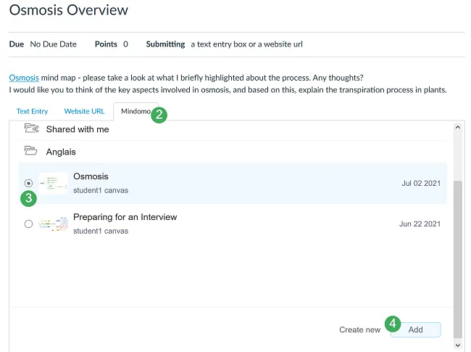Open the Preparing for an Interview thumbnail

(53, 224)
